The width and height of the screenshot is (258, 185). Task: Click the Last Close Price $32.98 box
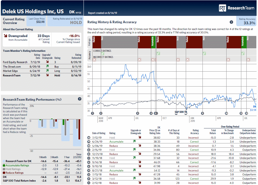click(x=37, y=21)
